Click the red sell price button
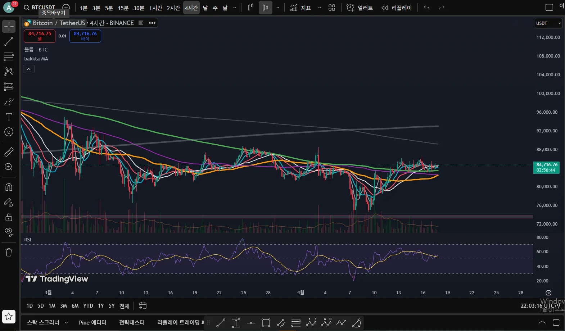Viewport: 565px width, 331px height. coord(40,36)
